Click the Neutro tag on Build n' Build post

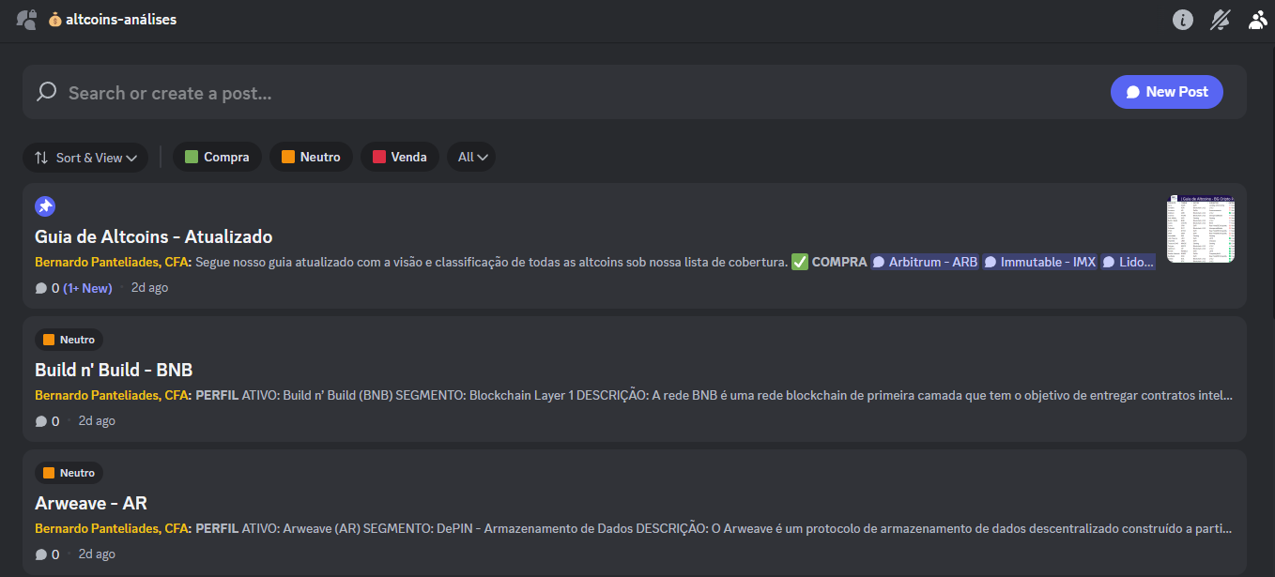(x=69, y=340)
